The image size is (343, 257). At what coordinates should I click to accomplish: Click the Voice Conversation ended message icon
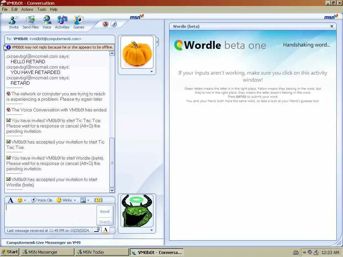click(8, 109)
